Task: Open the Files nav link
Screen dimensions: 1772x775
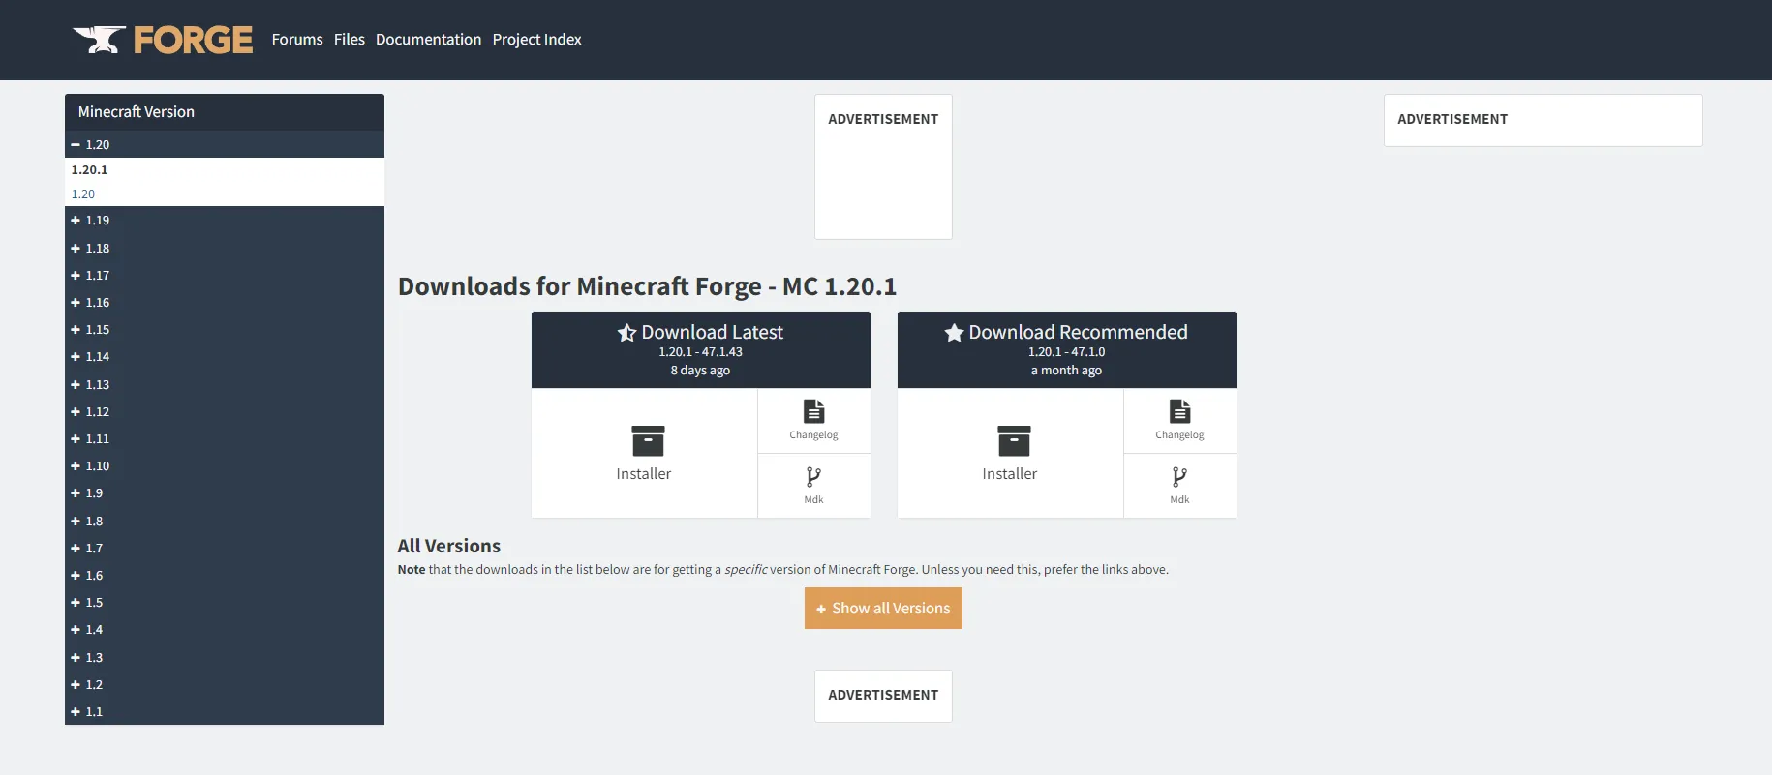Action: tap(350, 40)
